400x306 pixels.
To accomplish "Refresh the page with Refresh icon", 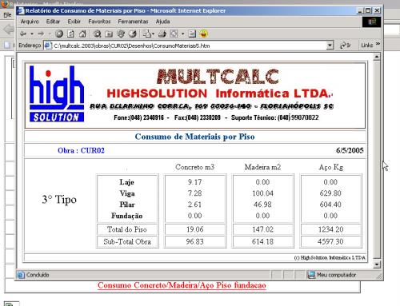I will (70, 34).
